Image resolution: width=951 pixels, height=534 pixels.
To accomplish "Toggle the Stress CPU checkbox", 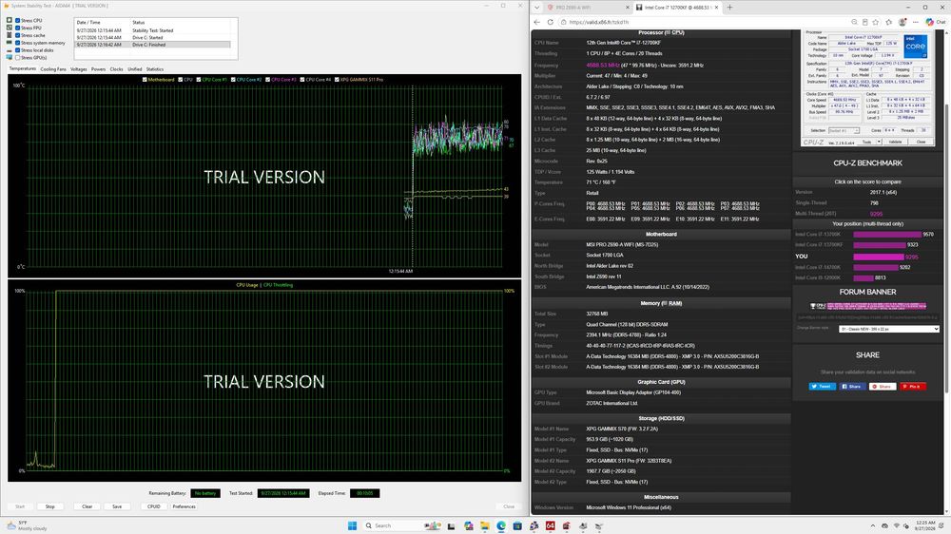I will pyautogui.click(x=17, y=20).
